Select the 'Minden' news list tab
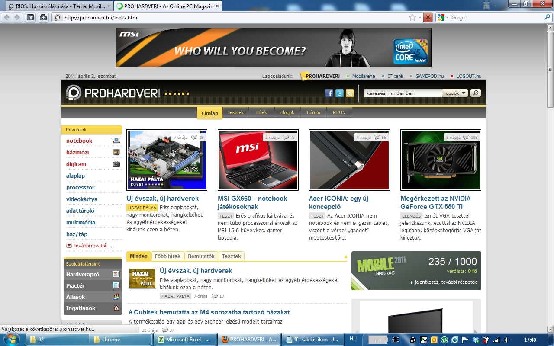Image resolution: width=554 pixels, height=346 pixels. pos(139,256)
